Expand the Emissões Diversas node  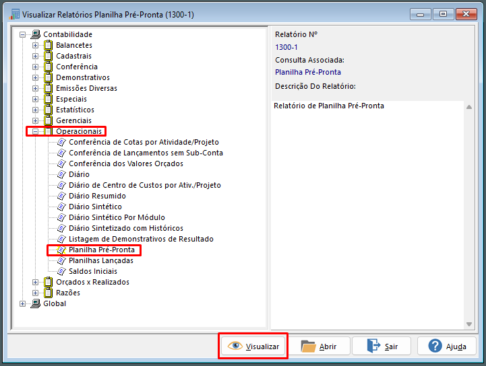[x=35, y=89]
